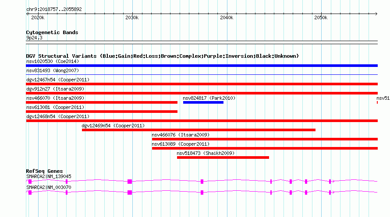
Task: Click the NM_139045 exon between 2030k and 2040k
Action: (202, 182)
